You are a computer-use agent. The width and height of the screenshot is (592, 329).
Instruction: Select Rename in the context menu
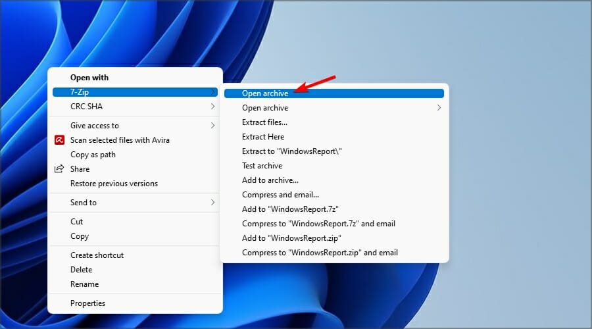(135, 284)
